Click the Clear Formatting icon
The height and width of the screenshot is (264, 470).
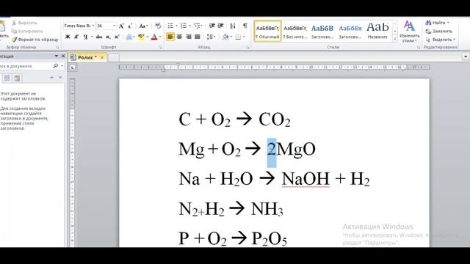pyautogui.click(x=158, y=26)
